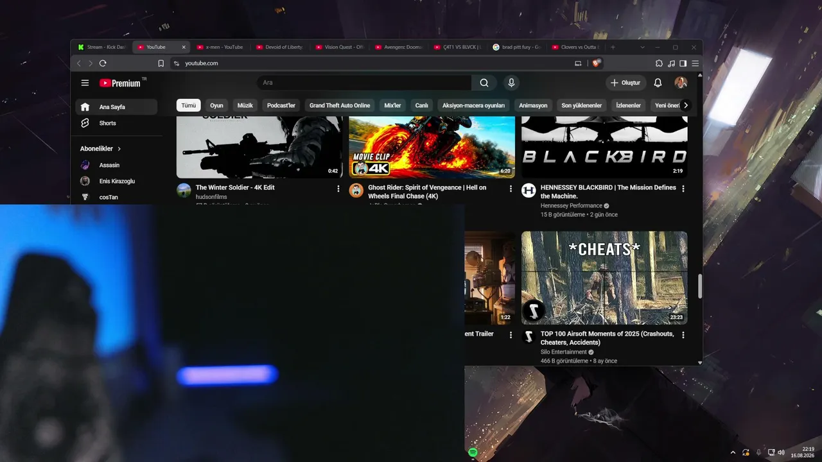The image size is (822, 462).
Task: Select the Tümü filter chip
Action: [x=189, y=105]
